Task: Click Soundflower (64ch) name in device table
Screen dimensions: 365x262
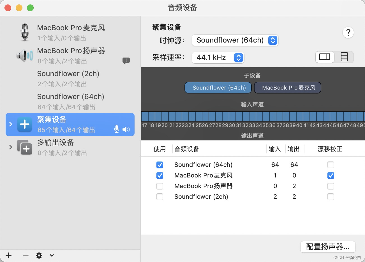Action: pos(203,165)
